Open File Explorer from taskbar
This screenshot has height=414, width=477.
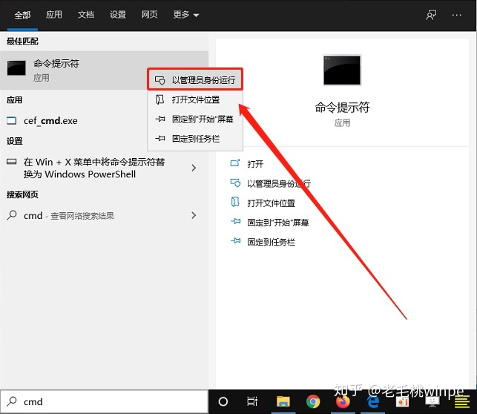tap(283, 401)
